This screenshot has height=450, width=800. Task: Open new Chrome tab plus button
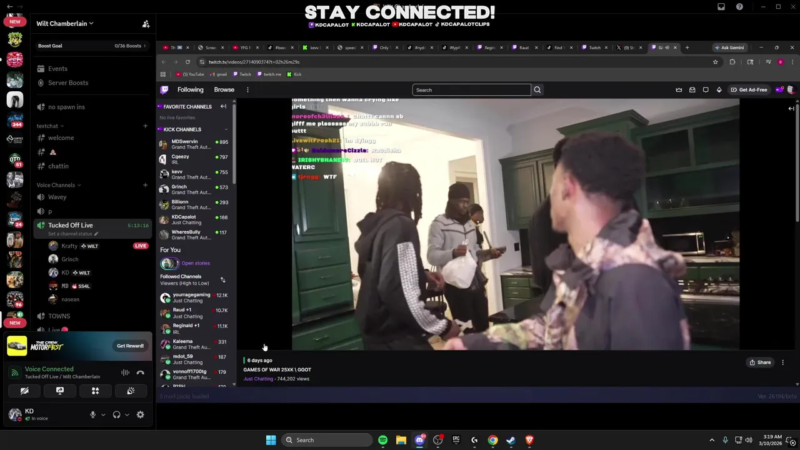(x=687, y=47)
